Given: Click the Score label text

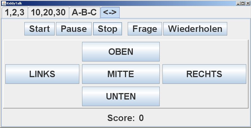Looking at the screenshot, I should click(x=121, y=118).
